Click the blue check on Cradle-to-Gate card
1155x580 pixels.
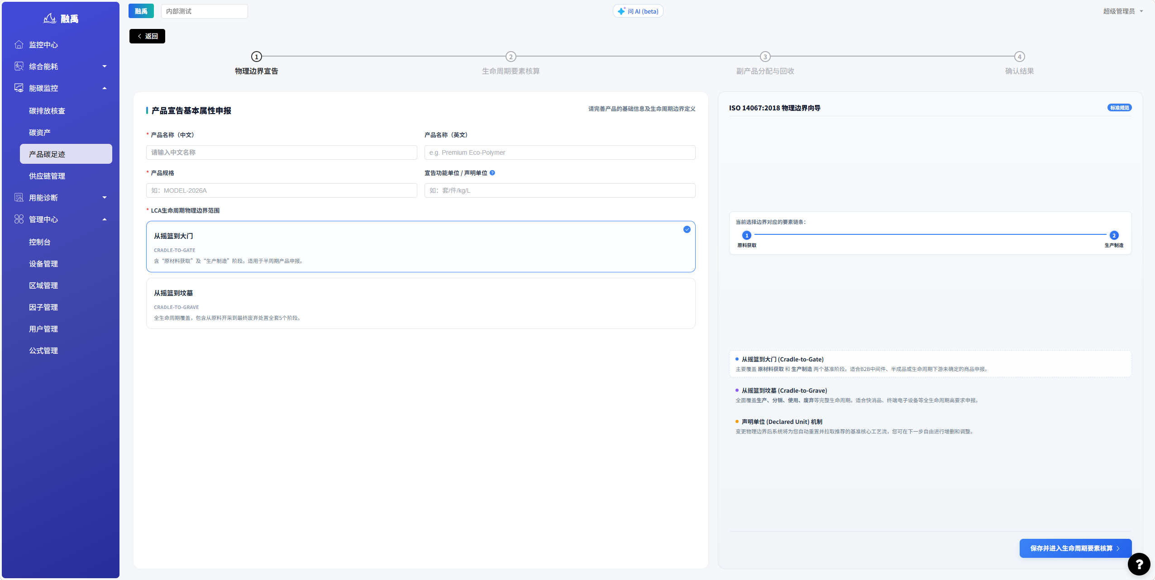[x=687, y=229]
